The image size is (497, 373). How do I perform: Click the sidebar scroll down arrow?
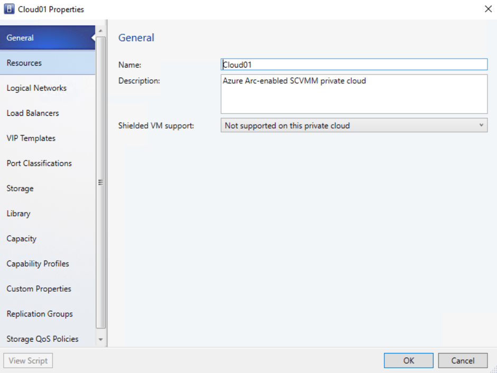click(x=100, y=340)
